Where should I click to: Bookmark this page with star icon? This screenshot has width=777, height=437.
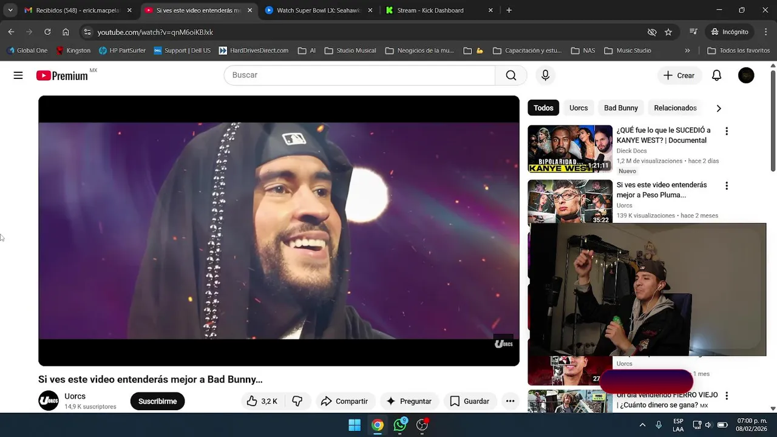click(668, 32)
